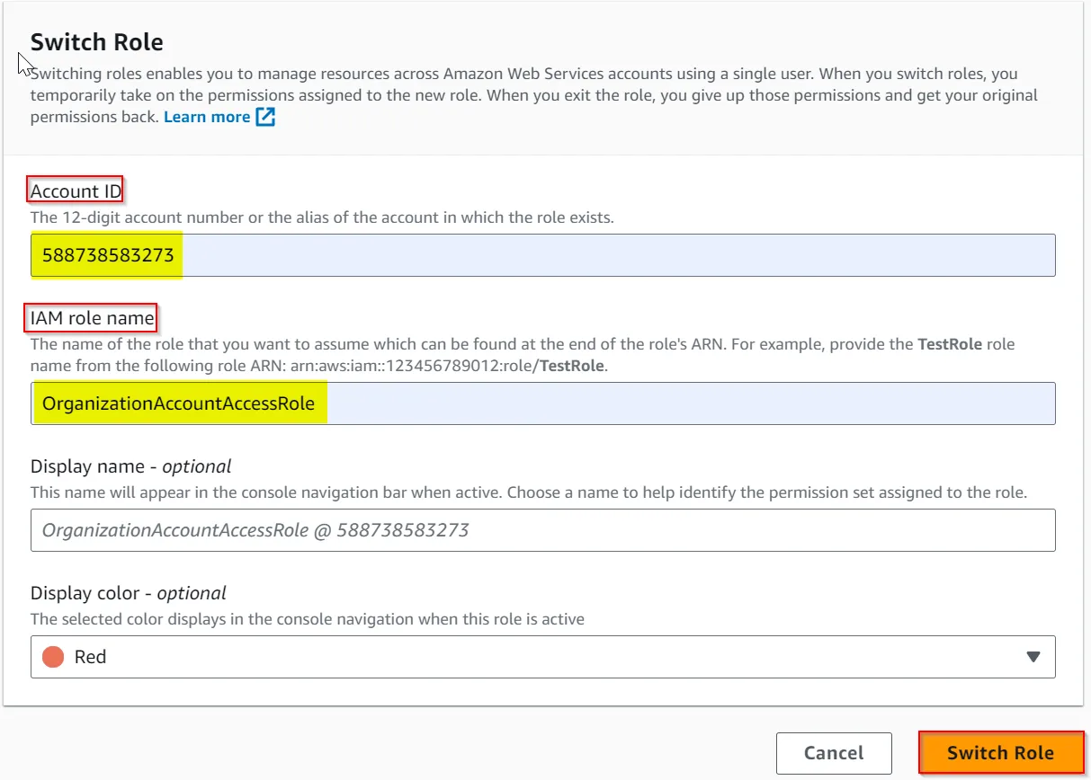This screenshot has width=1091, height=780.
Task: Expand the Display color dropdown arrow
Action: (1033, 657)
